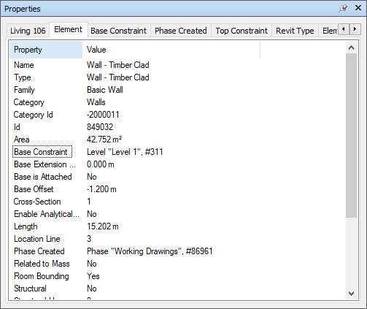Select the Room Bounding property label
This screenshot has height=309, width=367.
(42, 276)
